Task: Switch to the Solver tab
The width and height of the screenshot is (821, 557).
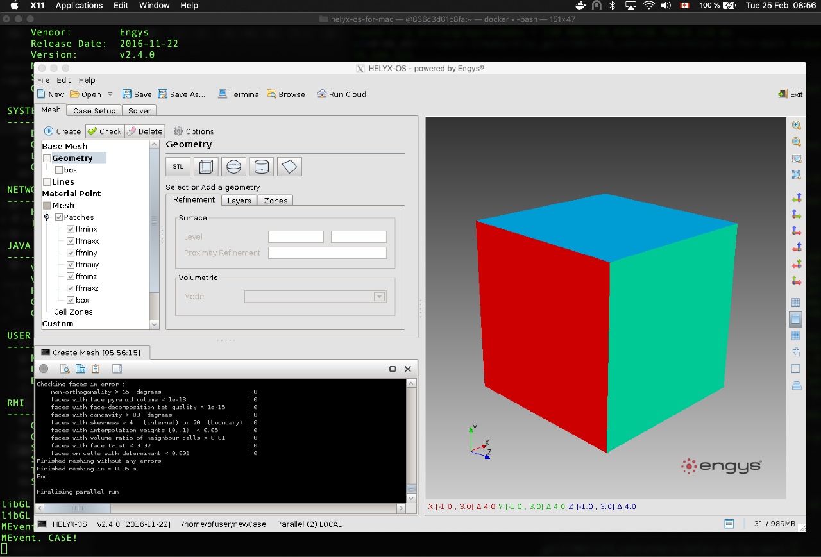Action: (139, 110)
